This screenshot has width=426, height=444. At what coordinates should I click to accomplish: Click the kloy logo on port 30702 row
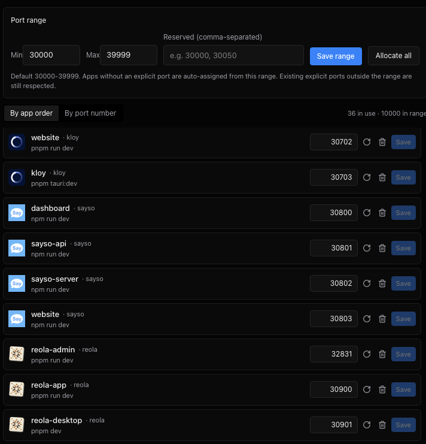click(17, 142)
